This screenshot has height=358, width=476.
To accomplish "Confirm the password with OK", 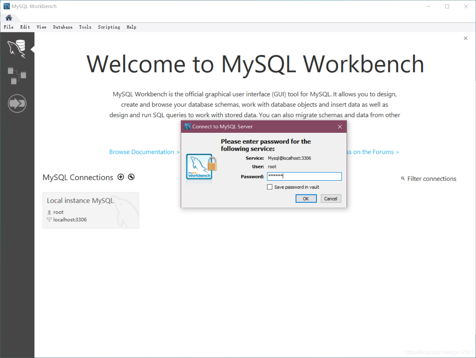I will 306,199.
